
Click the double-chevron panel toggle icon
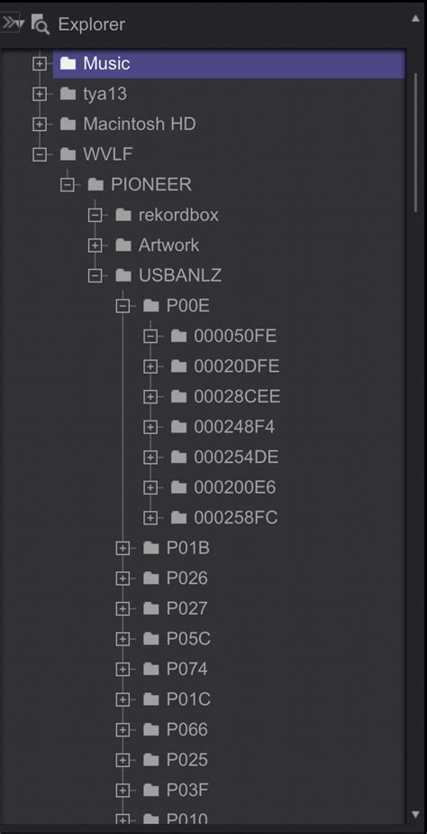(x=12, y=24)
